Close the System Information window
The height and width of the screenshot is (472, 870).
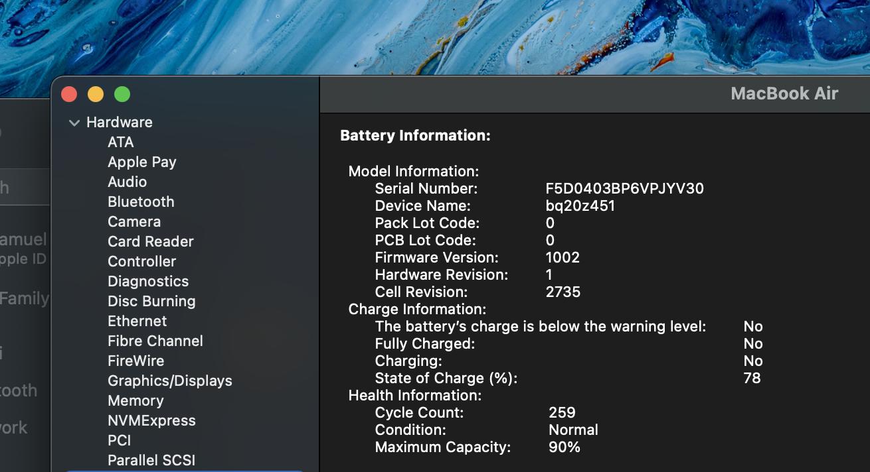tap(69, 94)
